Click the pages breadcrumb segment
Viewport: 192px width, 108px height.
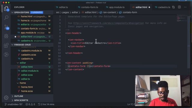[x=66, y=12]
